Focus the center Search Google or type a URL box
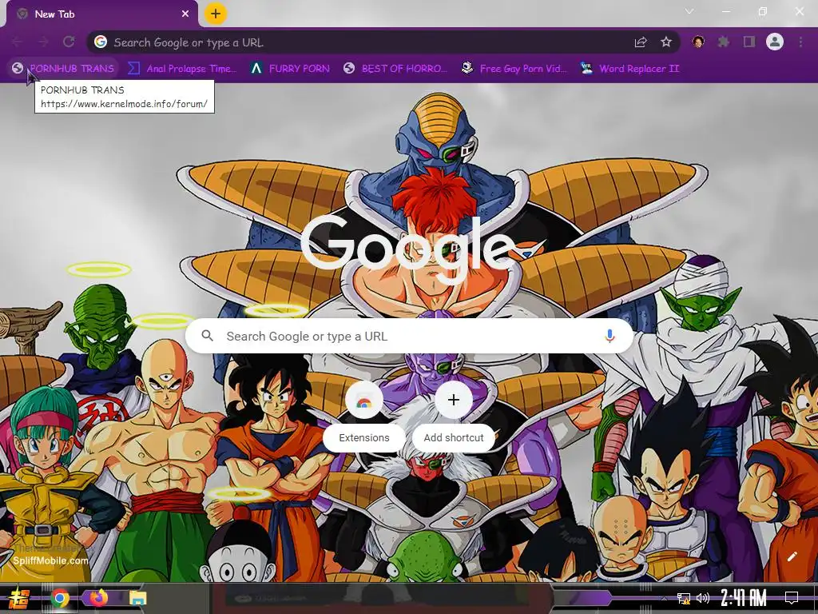818x614 pixels. [410, 336]
